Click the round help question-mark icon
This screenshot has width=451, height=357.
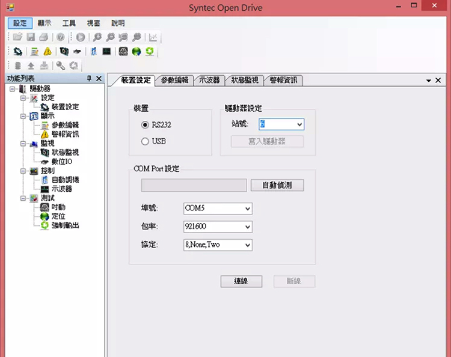[x=60, y=37]
